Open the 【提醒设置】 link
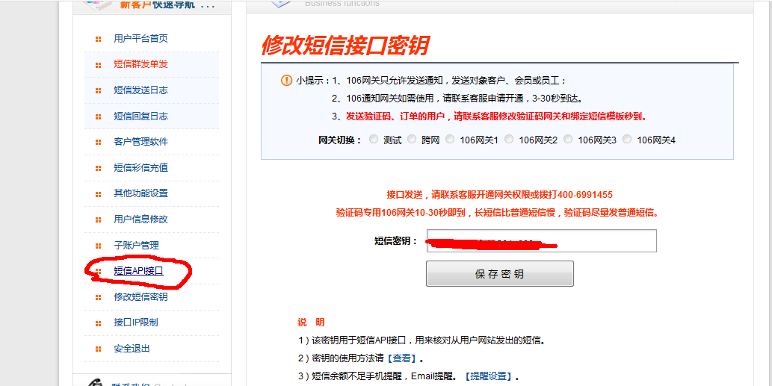The height and width of the screenshot is (386, 772). tap(490, 376)
